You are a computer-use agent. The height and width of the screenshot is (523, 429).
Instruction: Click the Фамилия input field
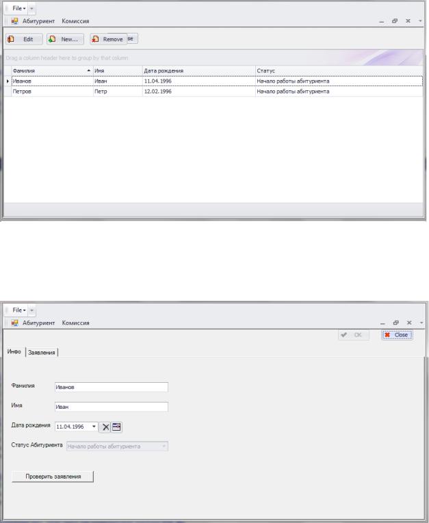coord(111,387)
